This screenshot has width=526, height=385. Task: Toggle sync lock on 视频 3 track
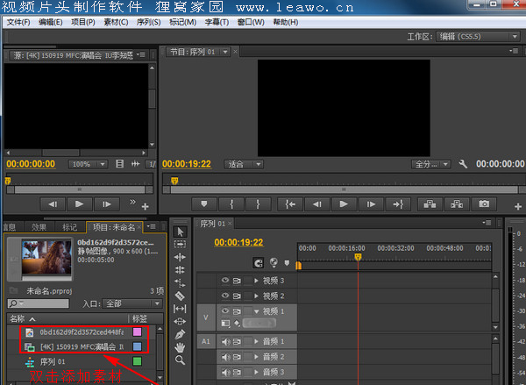coord(237,281)
